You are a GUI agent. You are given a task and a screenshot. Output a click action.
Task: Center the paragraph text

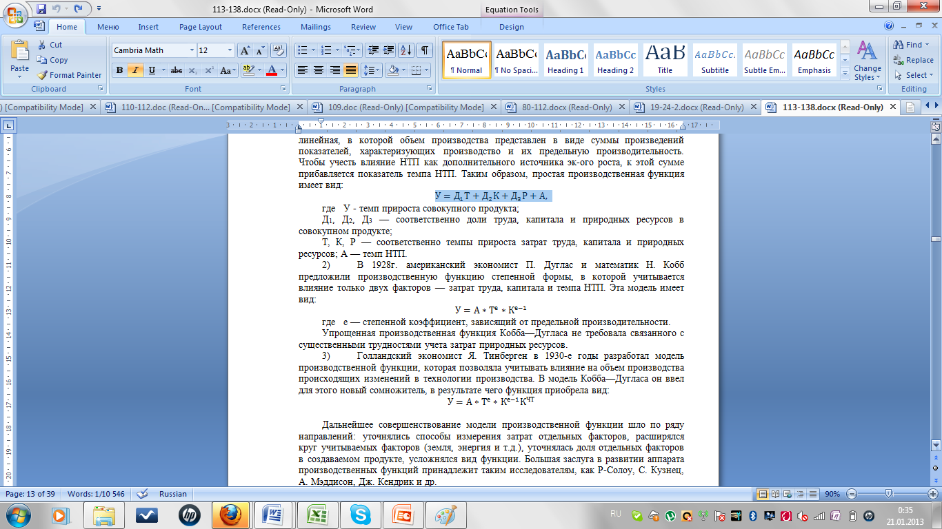tap(319, 70)
